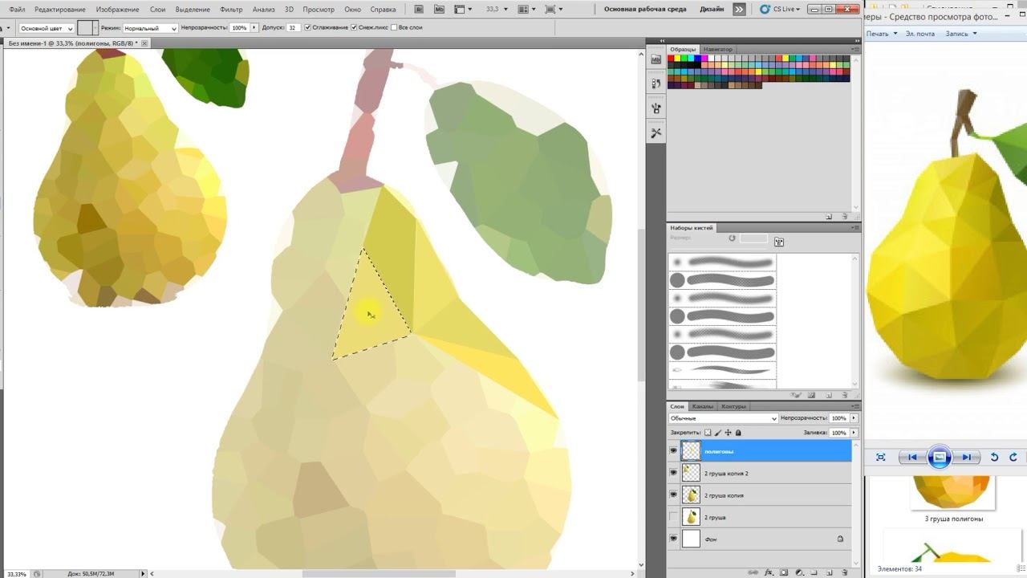Launch Bridge from the Br icon
The height and width of the screenshot is (578, 1027).
[x=419, y=10]
